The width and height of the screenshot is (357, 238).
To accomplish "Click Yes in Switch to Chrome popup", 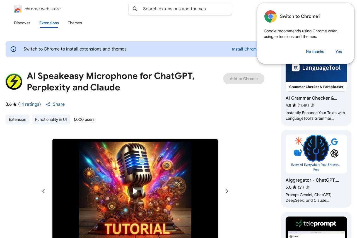I will 339,52.
